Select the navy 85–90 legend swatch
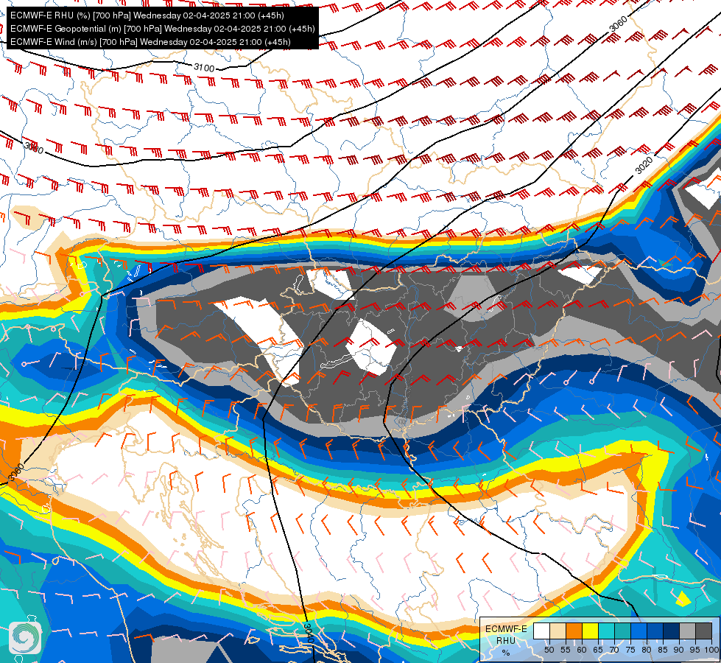The image size is (721, 663). coord(672,631)
